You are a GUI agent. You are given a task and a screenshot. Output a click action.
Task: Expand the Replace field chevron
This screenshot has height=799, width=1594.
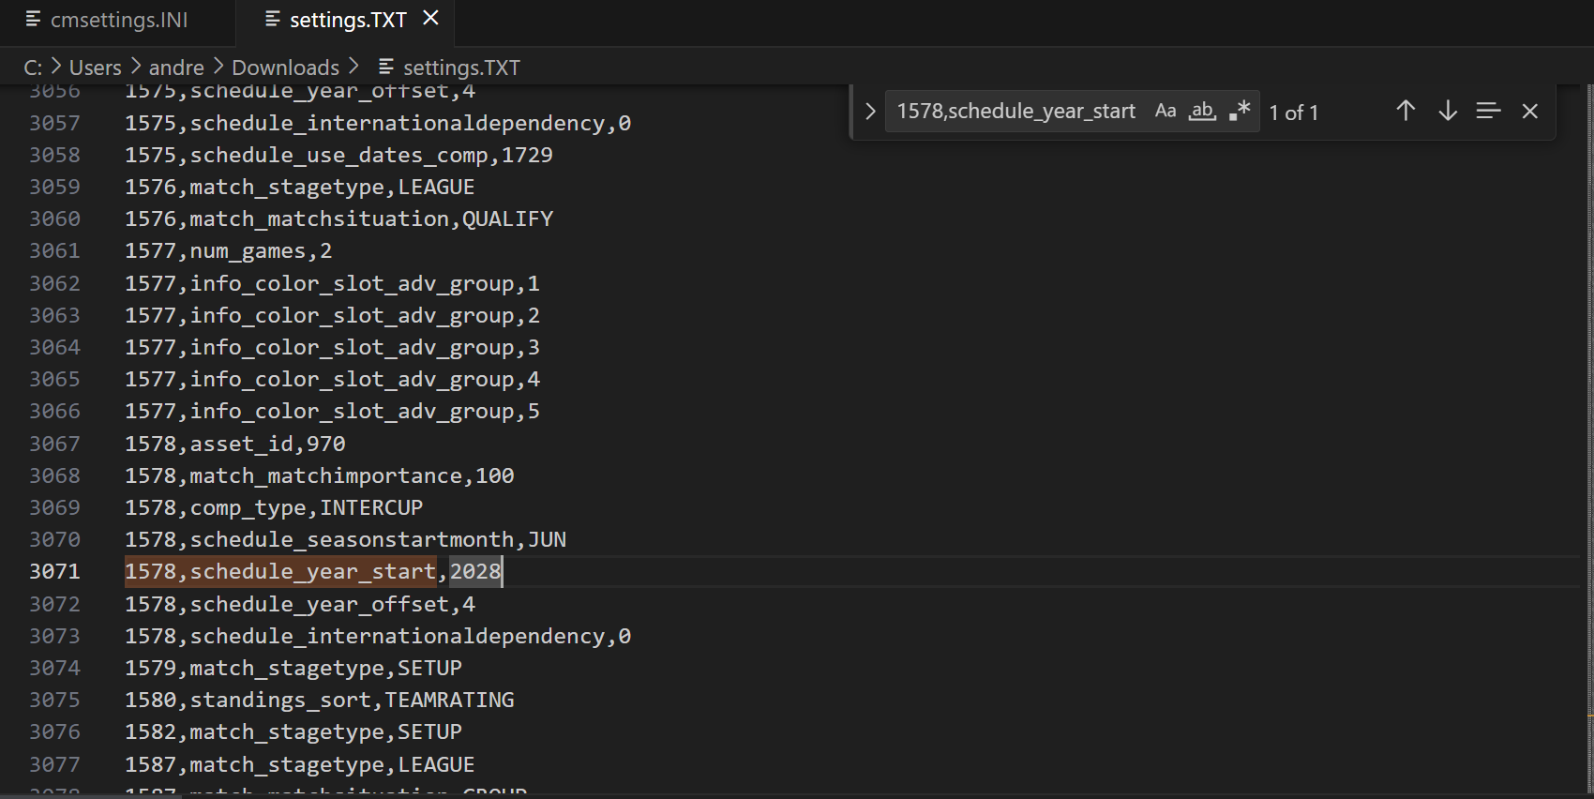[869, 112]
